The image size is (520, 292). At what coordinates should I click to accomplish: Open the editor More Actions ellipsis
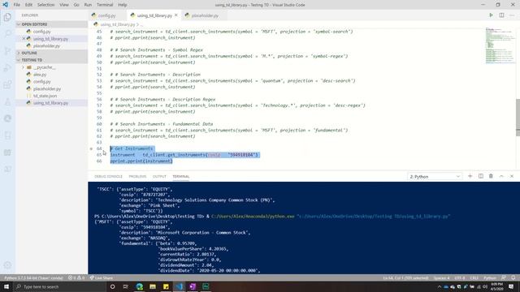click(x=512, y=15)
